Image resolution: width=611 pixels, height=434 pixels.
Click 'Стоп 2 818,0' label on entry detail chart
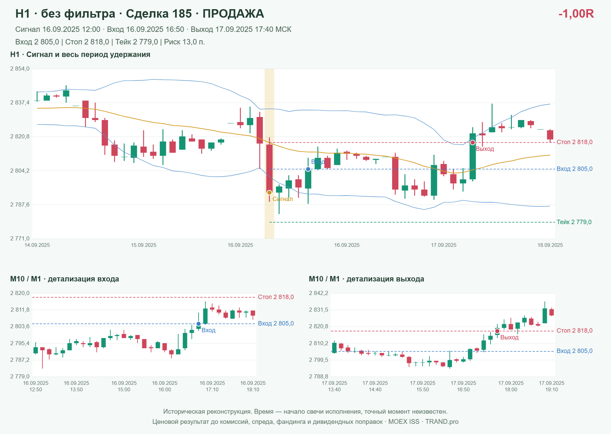276,297
